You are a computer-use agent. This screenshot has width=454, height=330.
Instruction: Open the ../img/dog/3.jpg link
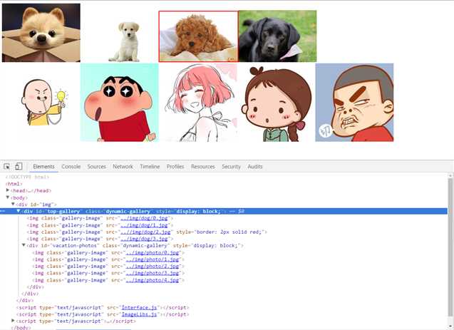pyautogui.click(x=144, y=239)
